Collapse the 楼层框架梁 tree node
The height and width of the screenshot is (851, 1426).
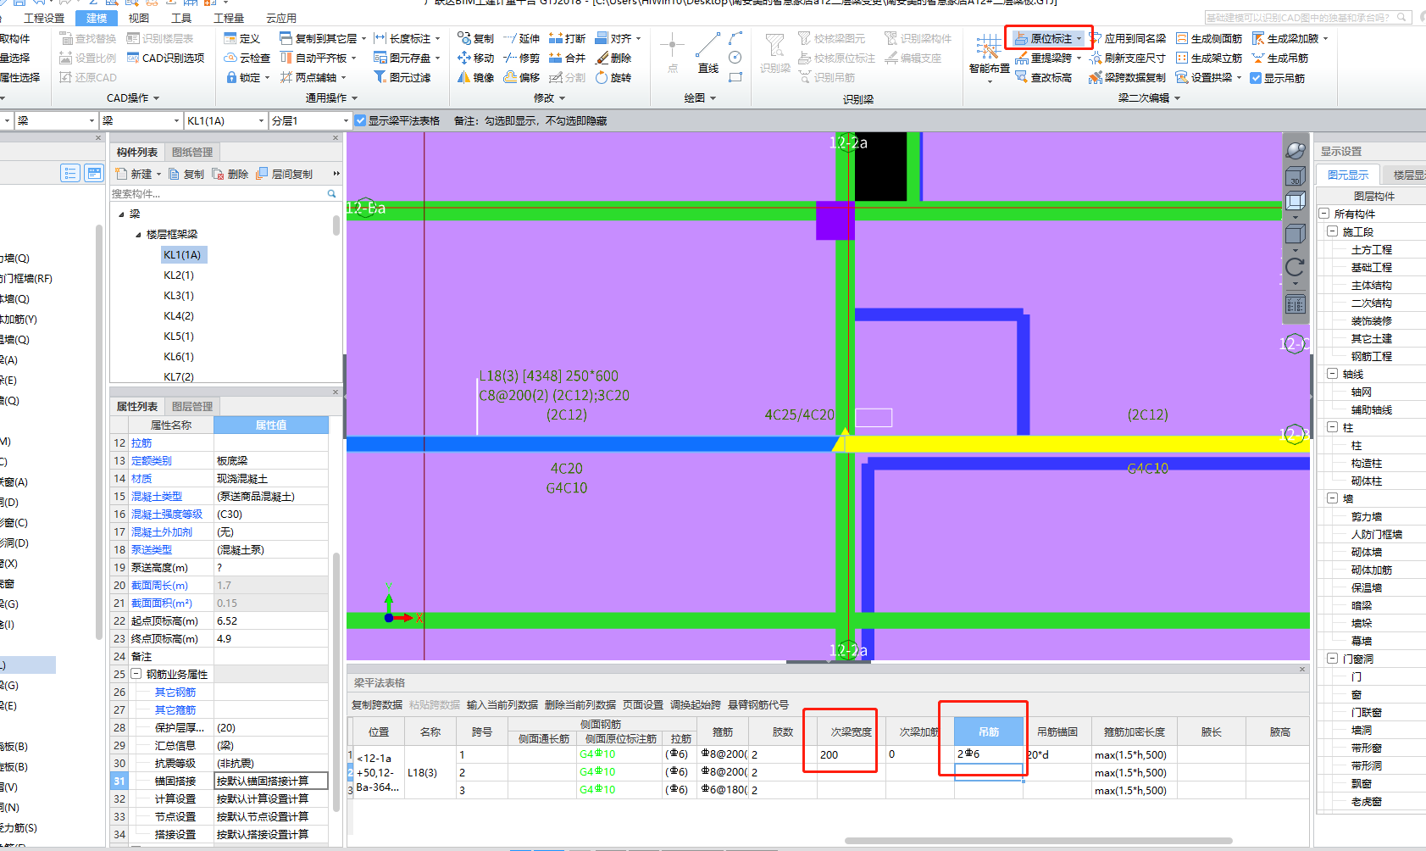[x=138, y=235]
